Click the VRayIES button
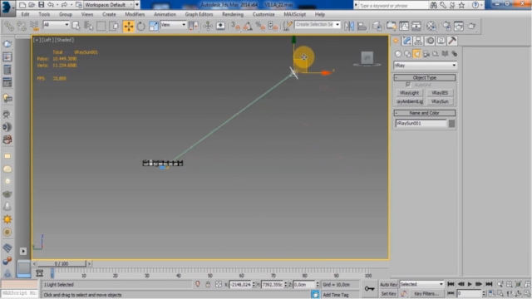 440,92
